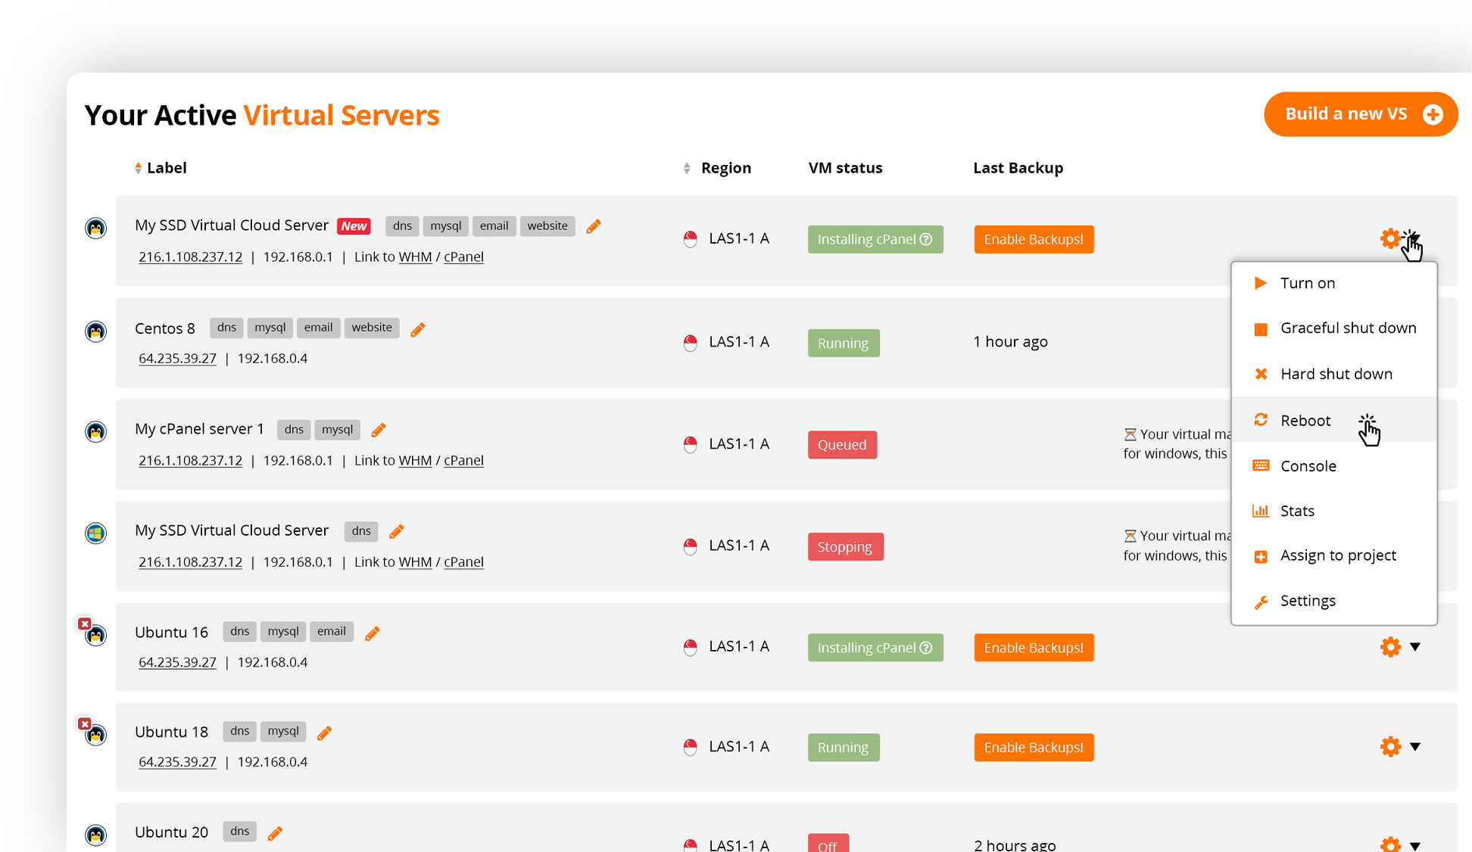Sort servers using the Region column arrows
1472x852 pixels.
tap(687, 166)
